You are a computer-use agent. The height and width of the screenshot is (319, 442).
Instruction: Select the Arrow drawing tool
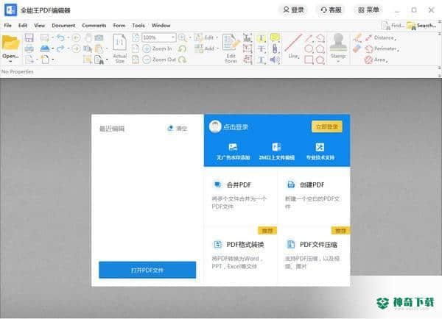pos(309,38)
